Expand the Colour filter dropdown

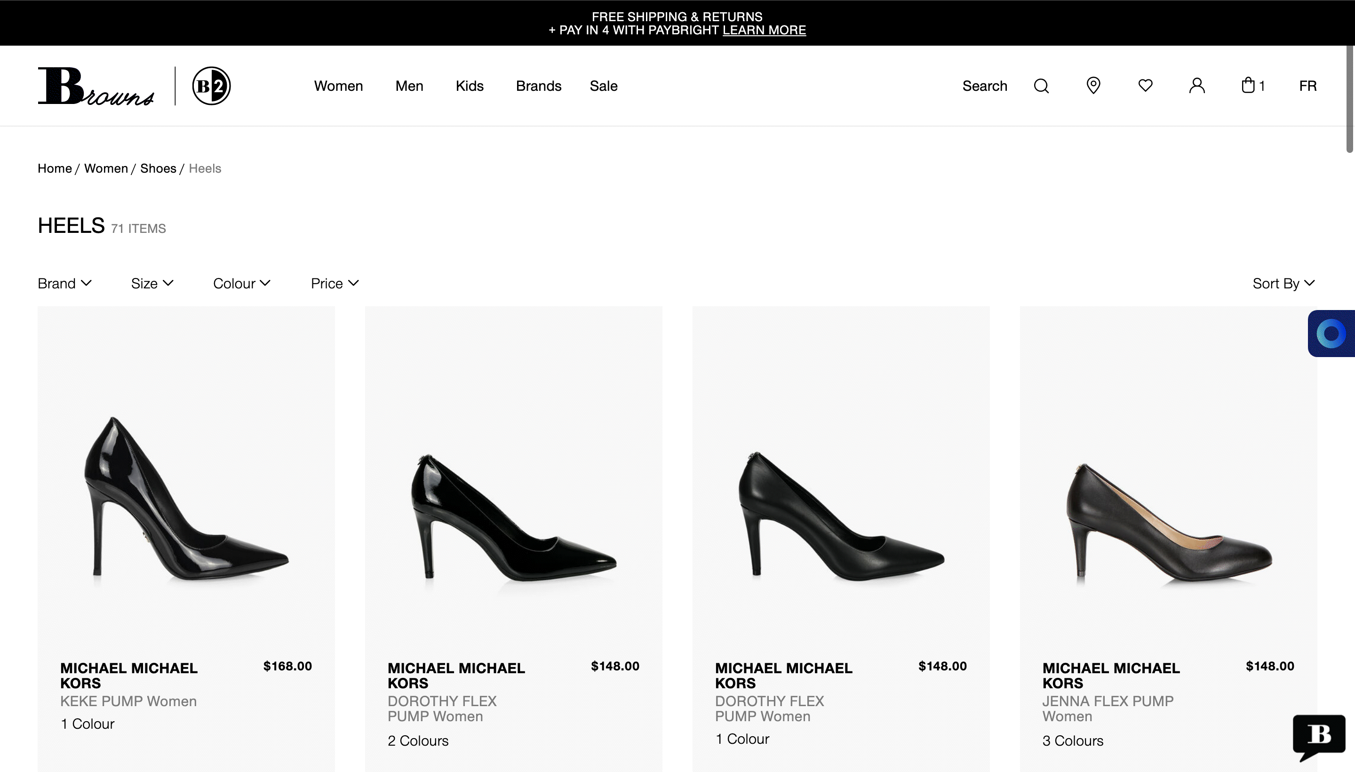(242, 284)
